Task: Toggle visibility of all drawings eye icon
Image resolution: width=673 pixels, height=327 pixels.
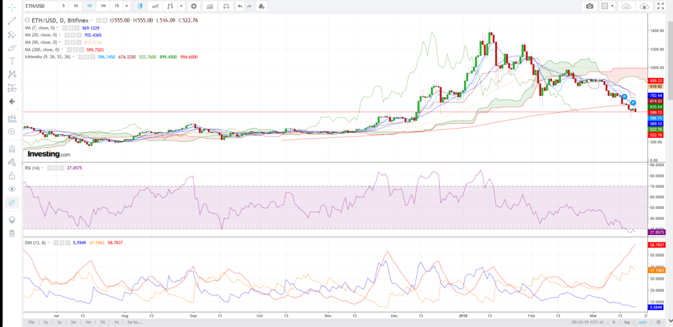Action: pyautogui.click(x=11, y=189)
